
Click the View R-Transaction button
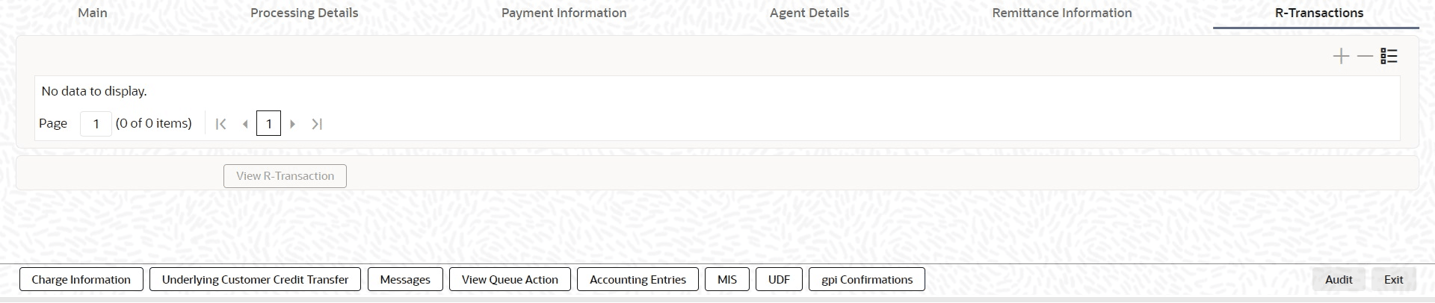pyautogui.click(x=285, y=176)
